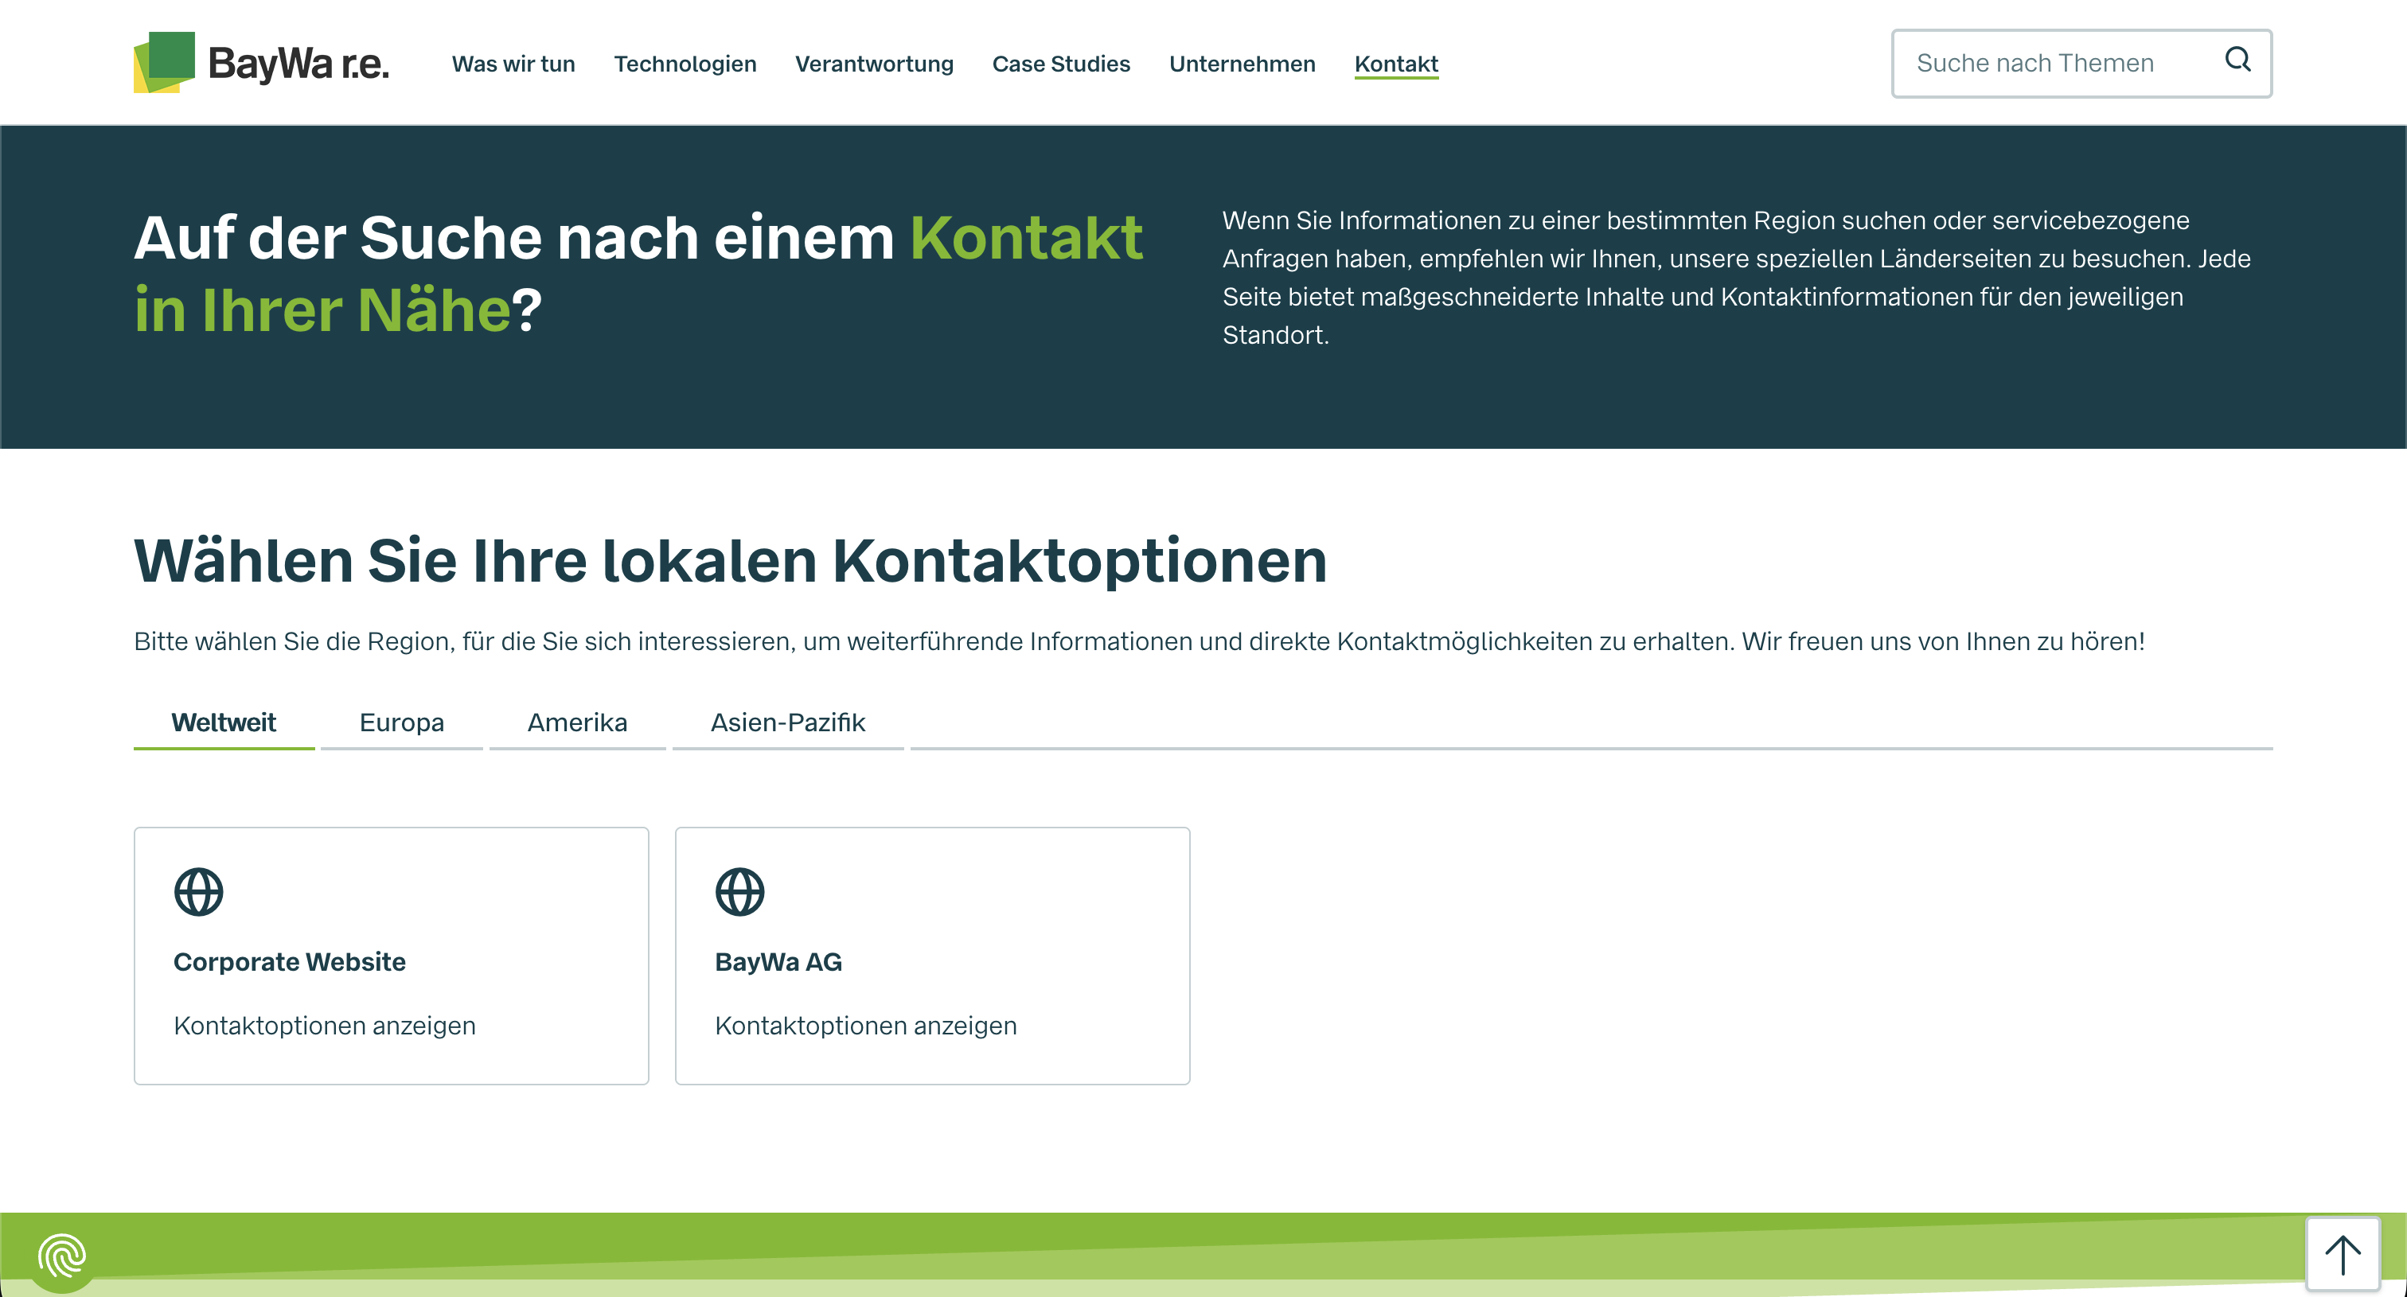The image size is (2407, 1297).
Task: Open the Was wir tun menu
Action: [x=513, y=64]
